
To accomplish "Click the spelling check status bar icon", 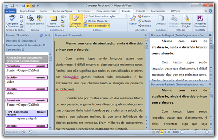I will click(x=23, y=132).
